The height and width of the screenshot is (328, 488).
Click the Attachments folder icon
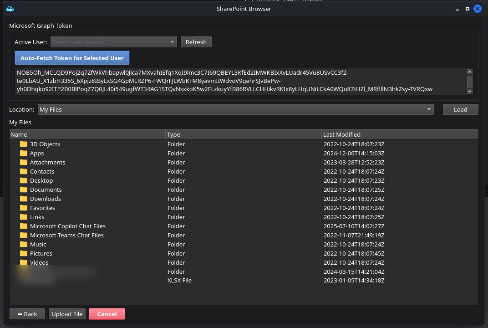tap(24, 162)
